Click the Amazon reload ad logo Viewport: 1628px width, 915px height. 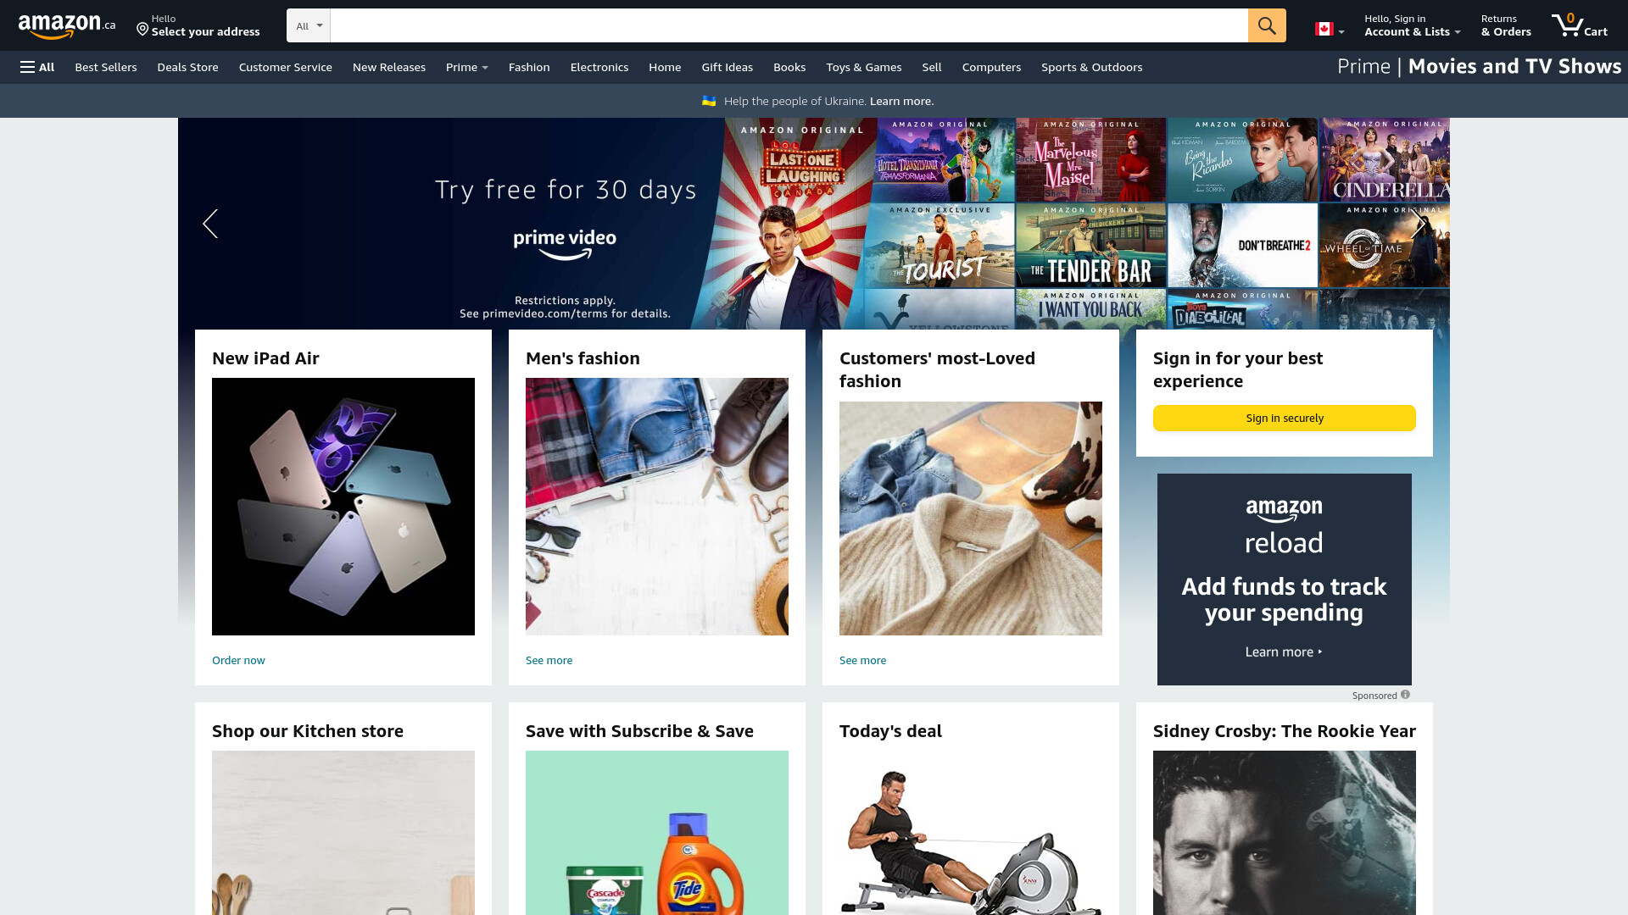click(x=1284, y=525)
